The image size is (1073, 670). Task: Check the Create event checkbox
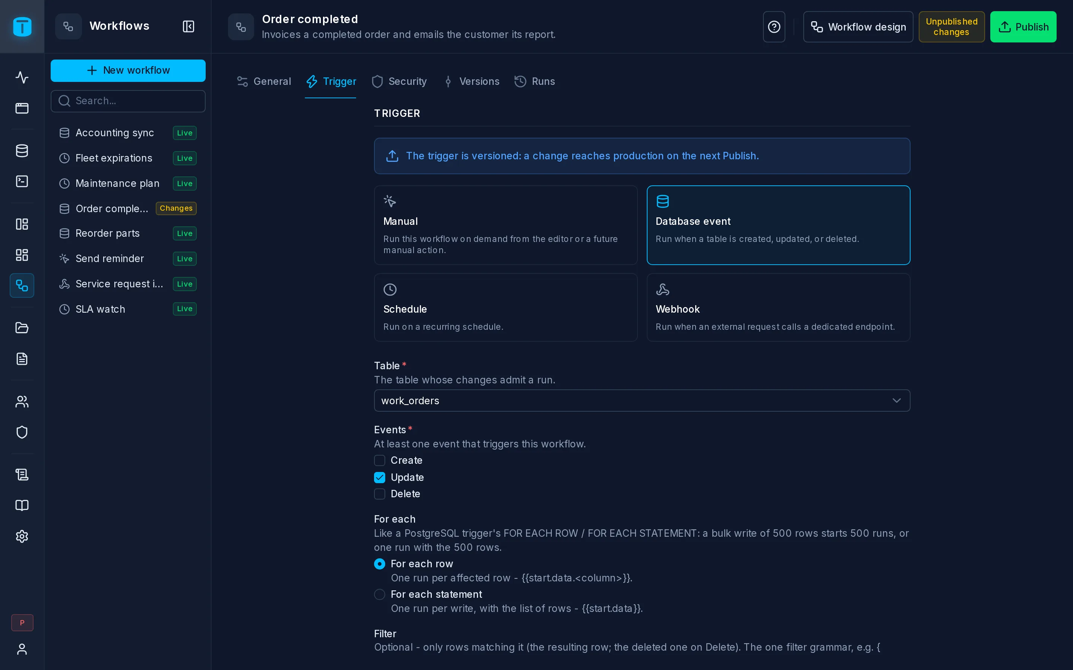coord(380,460)
